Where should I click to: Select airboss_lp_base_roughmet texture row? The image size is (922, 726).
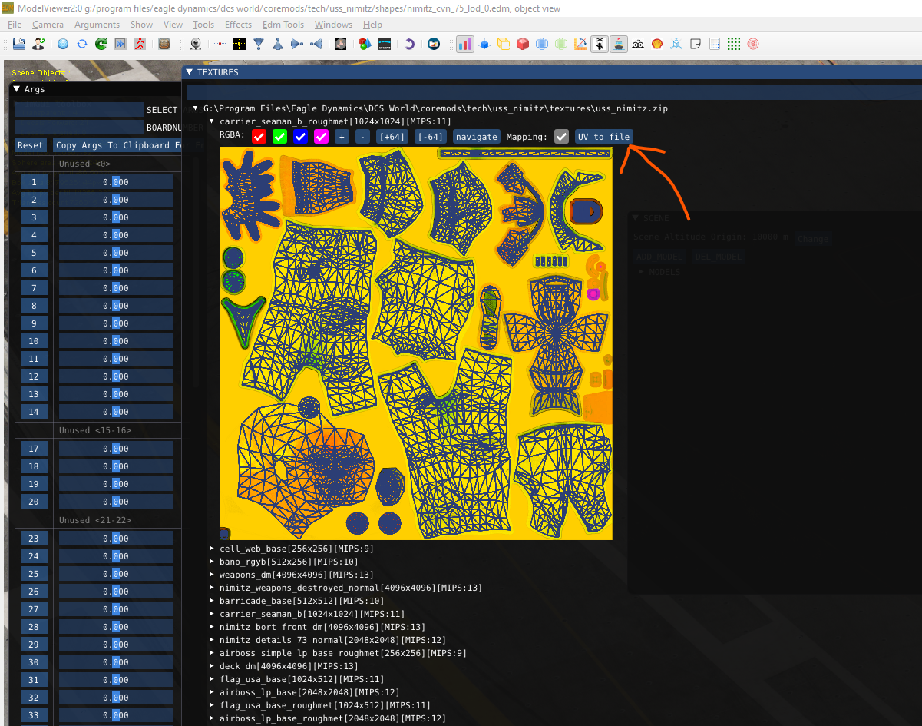coord(332,718)
